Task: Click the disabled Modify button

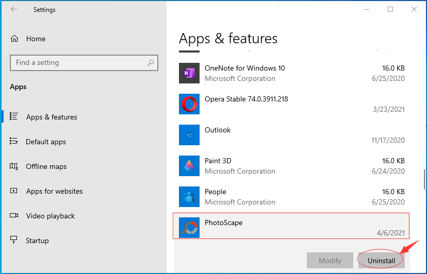Action: point(330,261)
